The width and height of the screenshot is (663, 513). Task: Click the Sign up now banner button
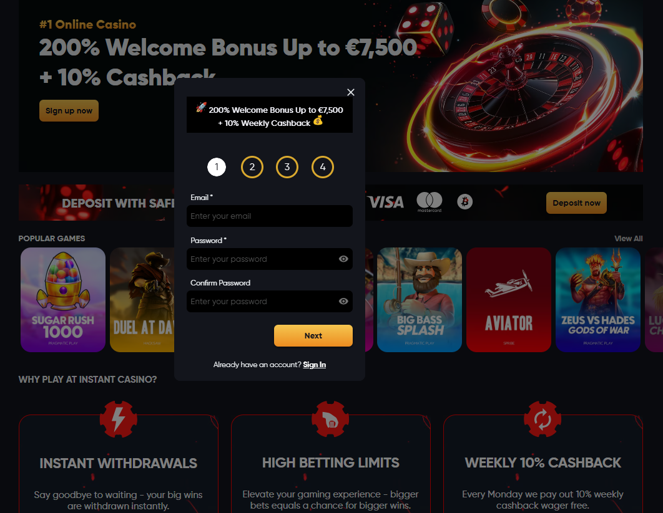(x=69, y=110)
